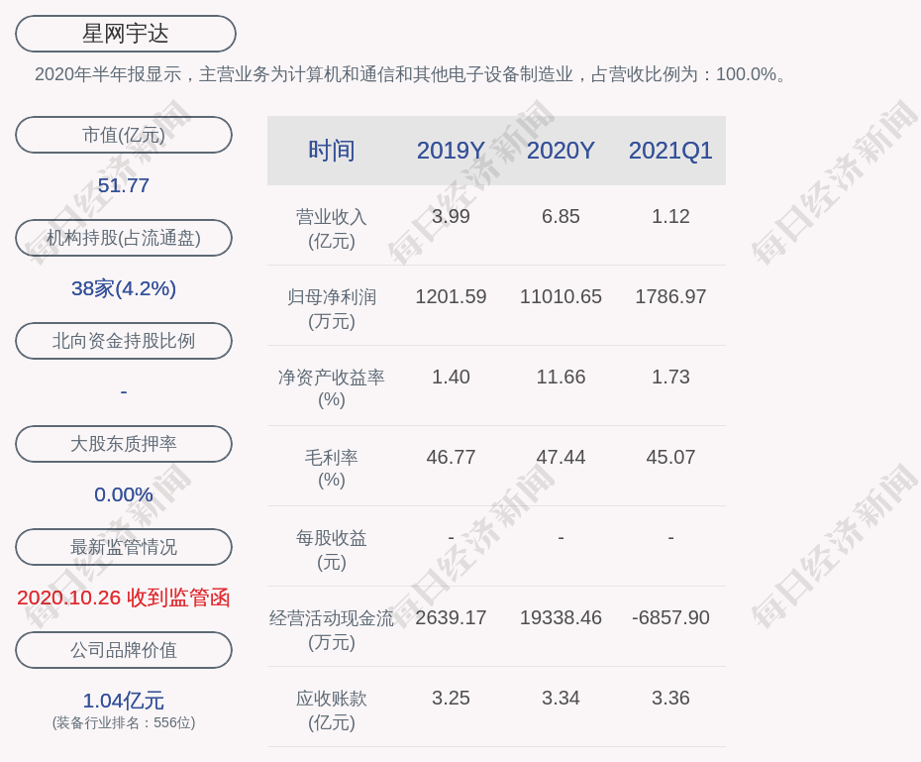Click the 星网宇达 company name pill
This screenshot has height=762, width=921.
tap(125, 34)
